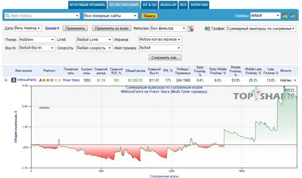The height and width of the screenshot is (178, 302).
Task: Open the Фильтры dropdown
Action: (168, 28)
